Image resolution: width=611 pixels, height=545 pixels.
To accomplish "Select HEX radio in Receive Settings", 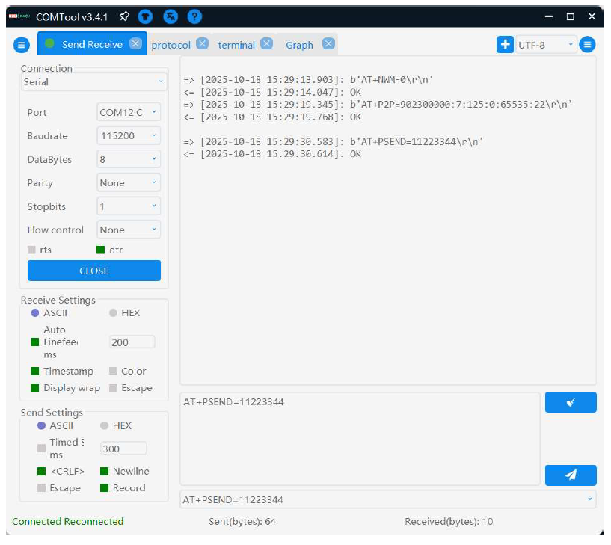I will click(114, 312).
